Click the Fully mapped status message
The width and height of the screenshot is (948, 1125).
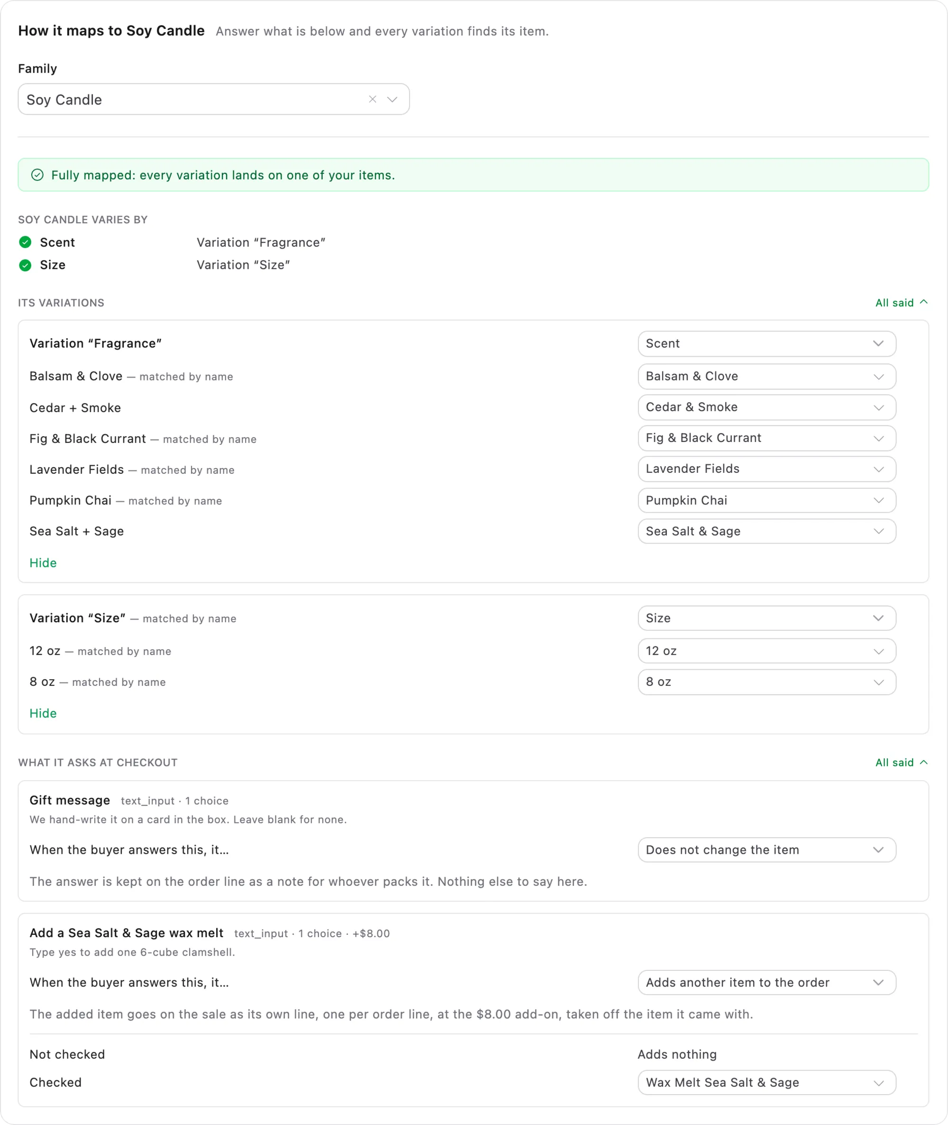click(x=223, y=175)
